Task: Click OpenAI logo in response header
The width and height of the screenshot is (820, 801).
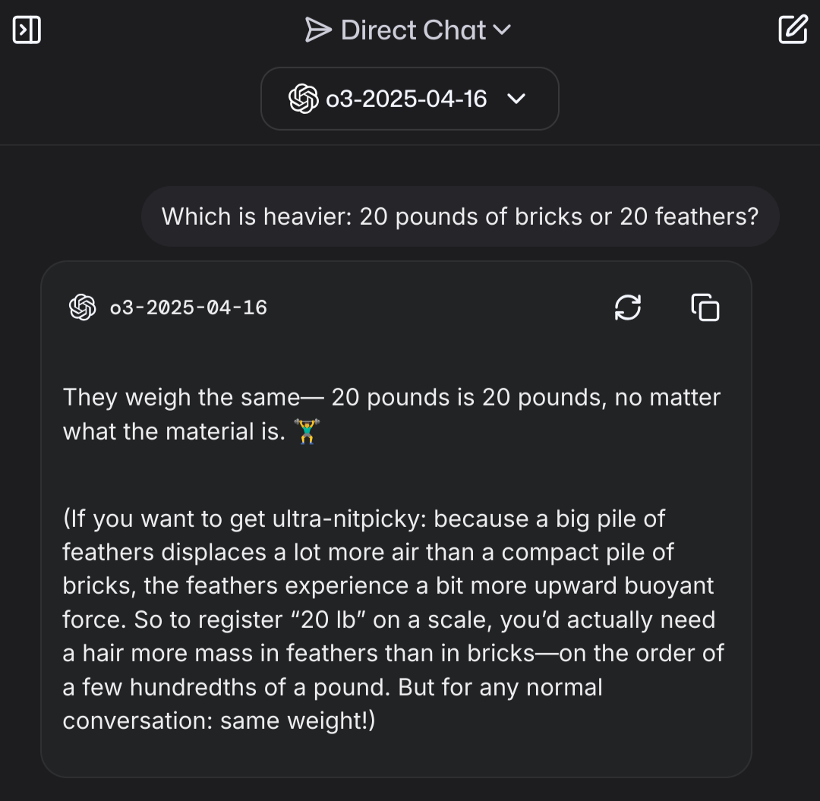Action: [x=83, y=307]
